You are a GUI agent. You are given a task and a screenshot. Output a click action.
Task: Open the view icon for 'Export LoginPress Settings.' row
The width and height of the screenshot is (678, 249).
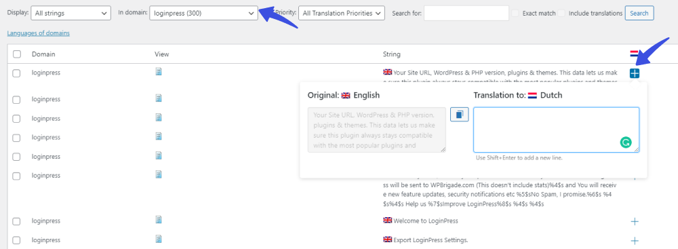[159, 239]
